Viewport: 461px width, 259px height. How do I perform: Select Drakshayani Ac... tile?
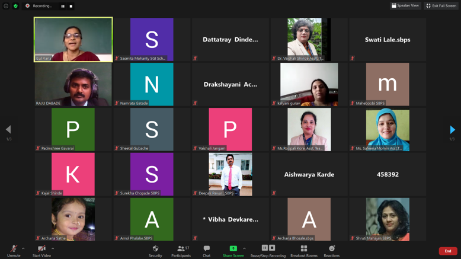click(230, 84)
